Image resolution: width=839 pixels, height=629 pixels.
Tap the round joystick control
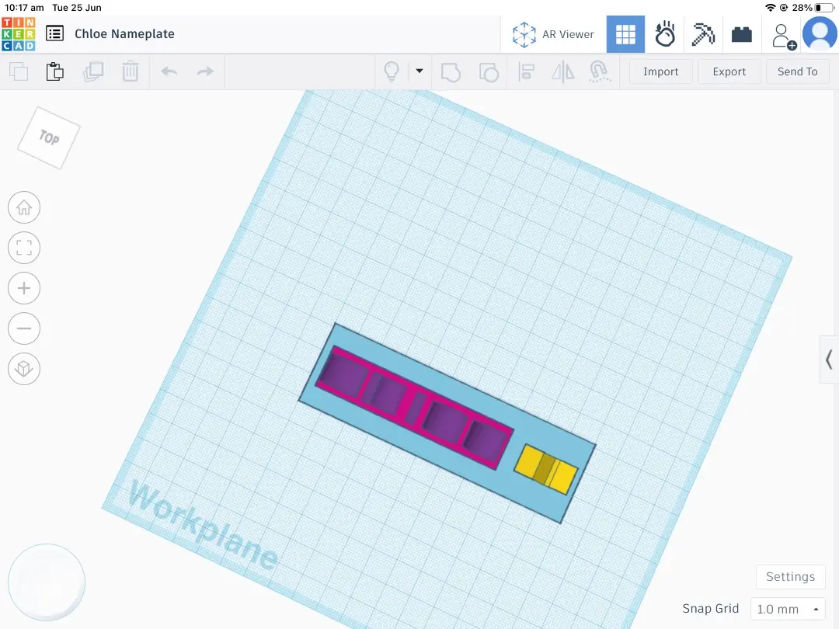click(x=47, y=582)
